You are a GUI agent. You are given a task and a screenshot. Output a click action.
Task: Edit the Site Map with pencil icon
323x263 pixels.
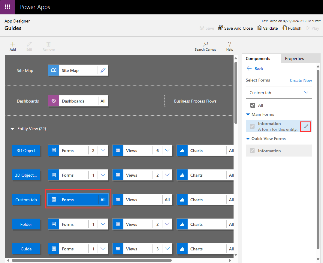(103, 70)
